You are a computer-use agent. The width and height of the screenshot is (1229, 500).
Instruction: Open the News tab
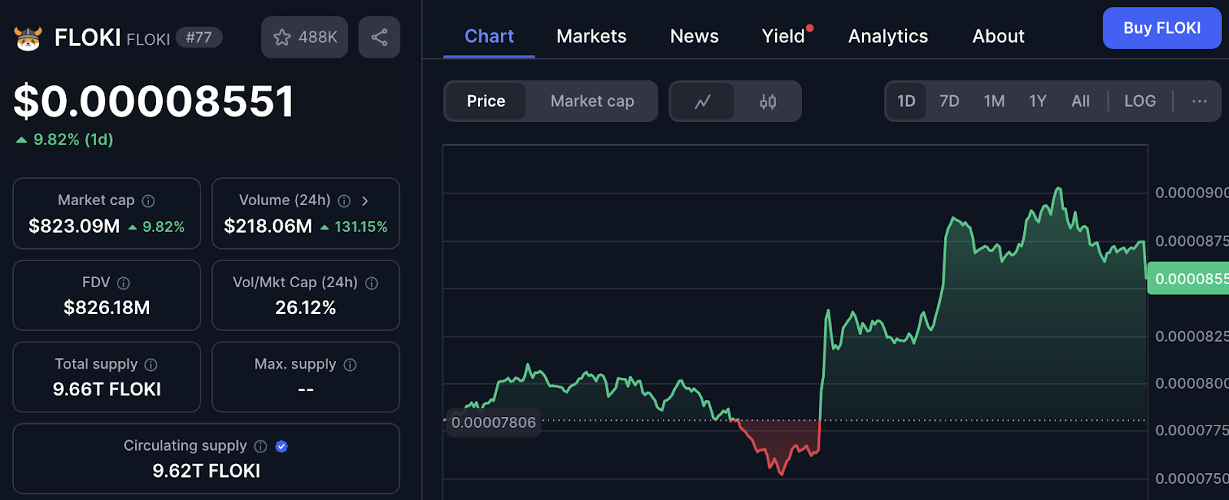(x=694, y=36)
